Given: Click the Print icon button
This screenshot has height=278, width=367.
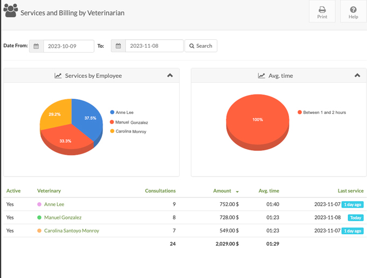Looking at the screenshot, I should tap(322, 11).
